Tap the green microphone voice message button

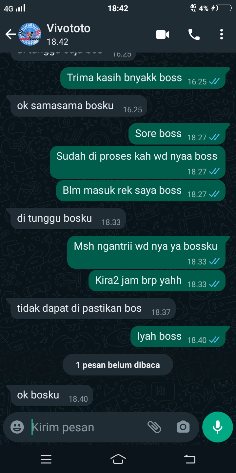tap(218, 427)
